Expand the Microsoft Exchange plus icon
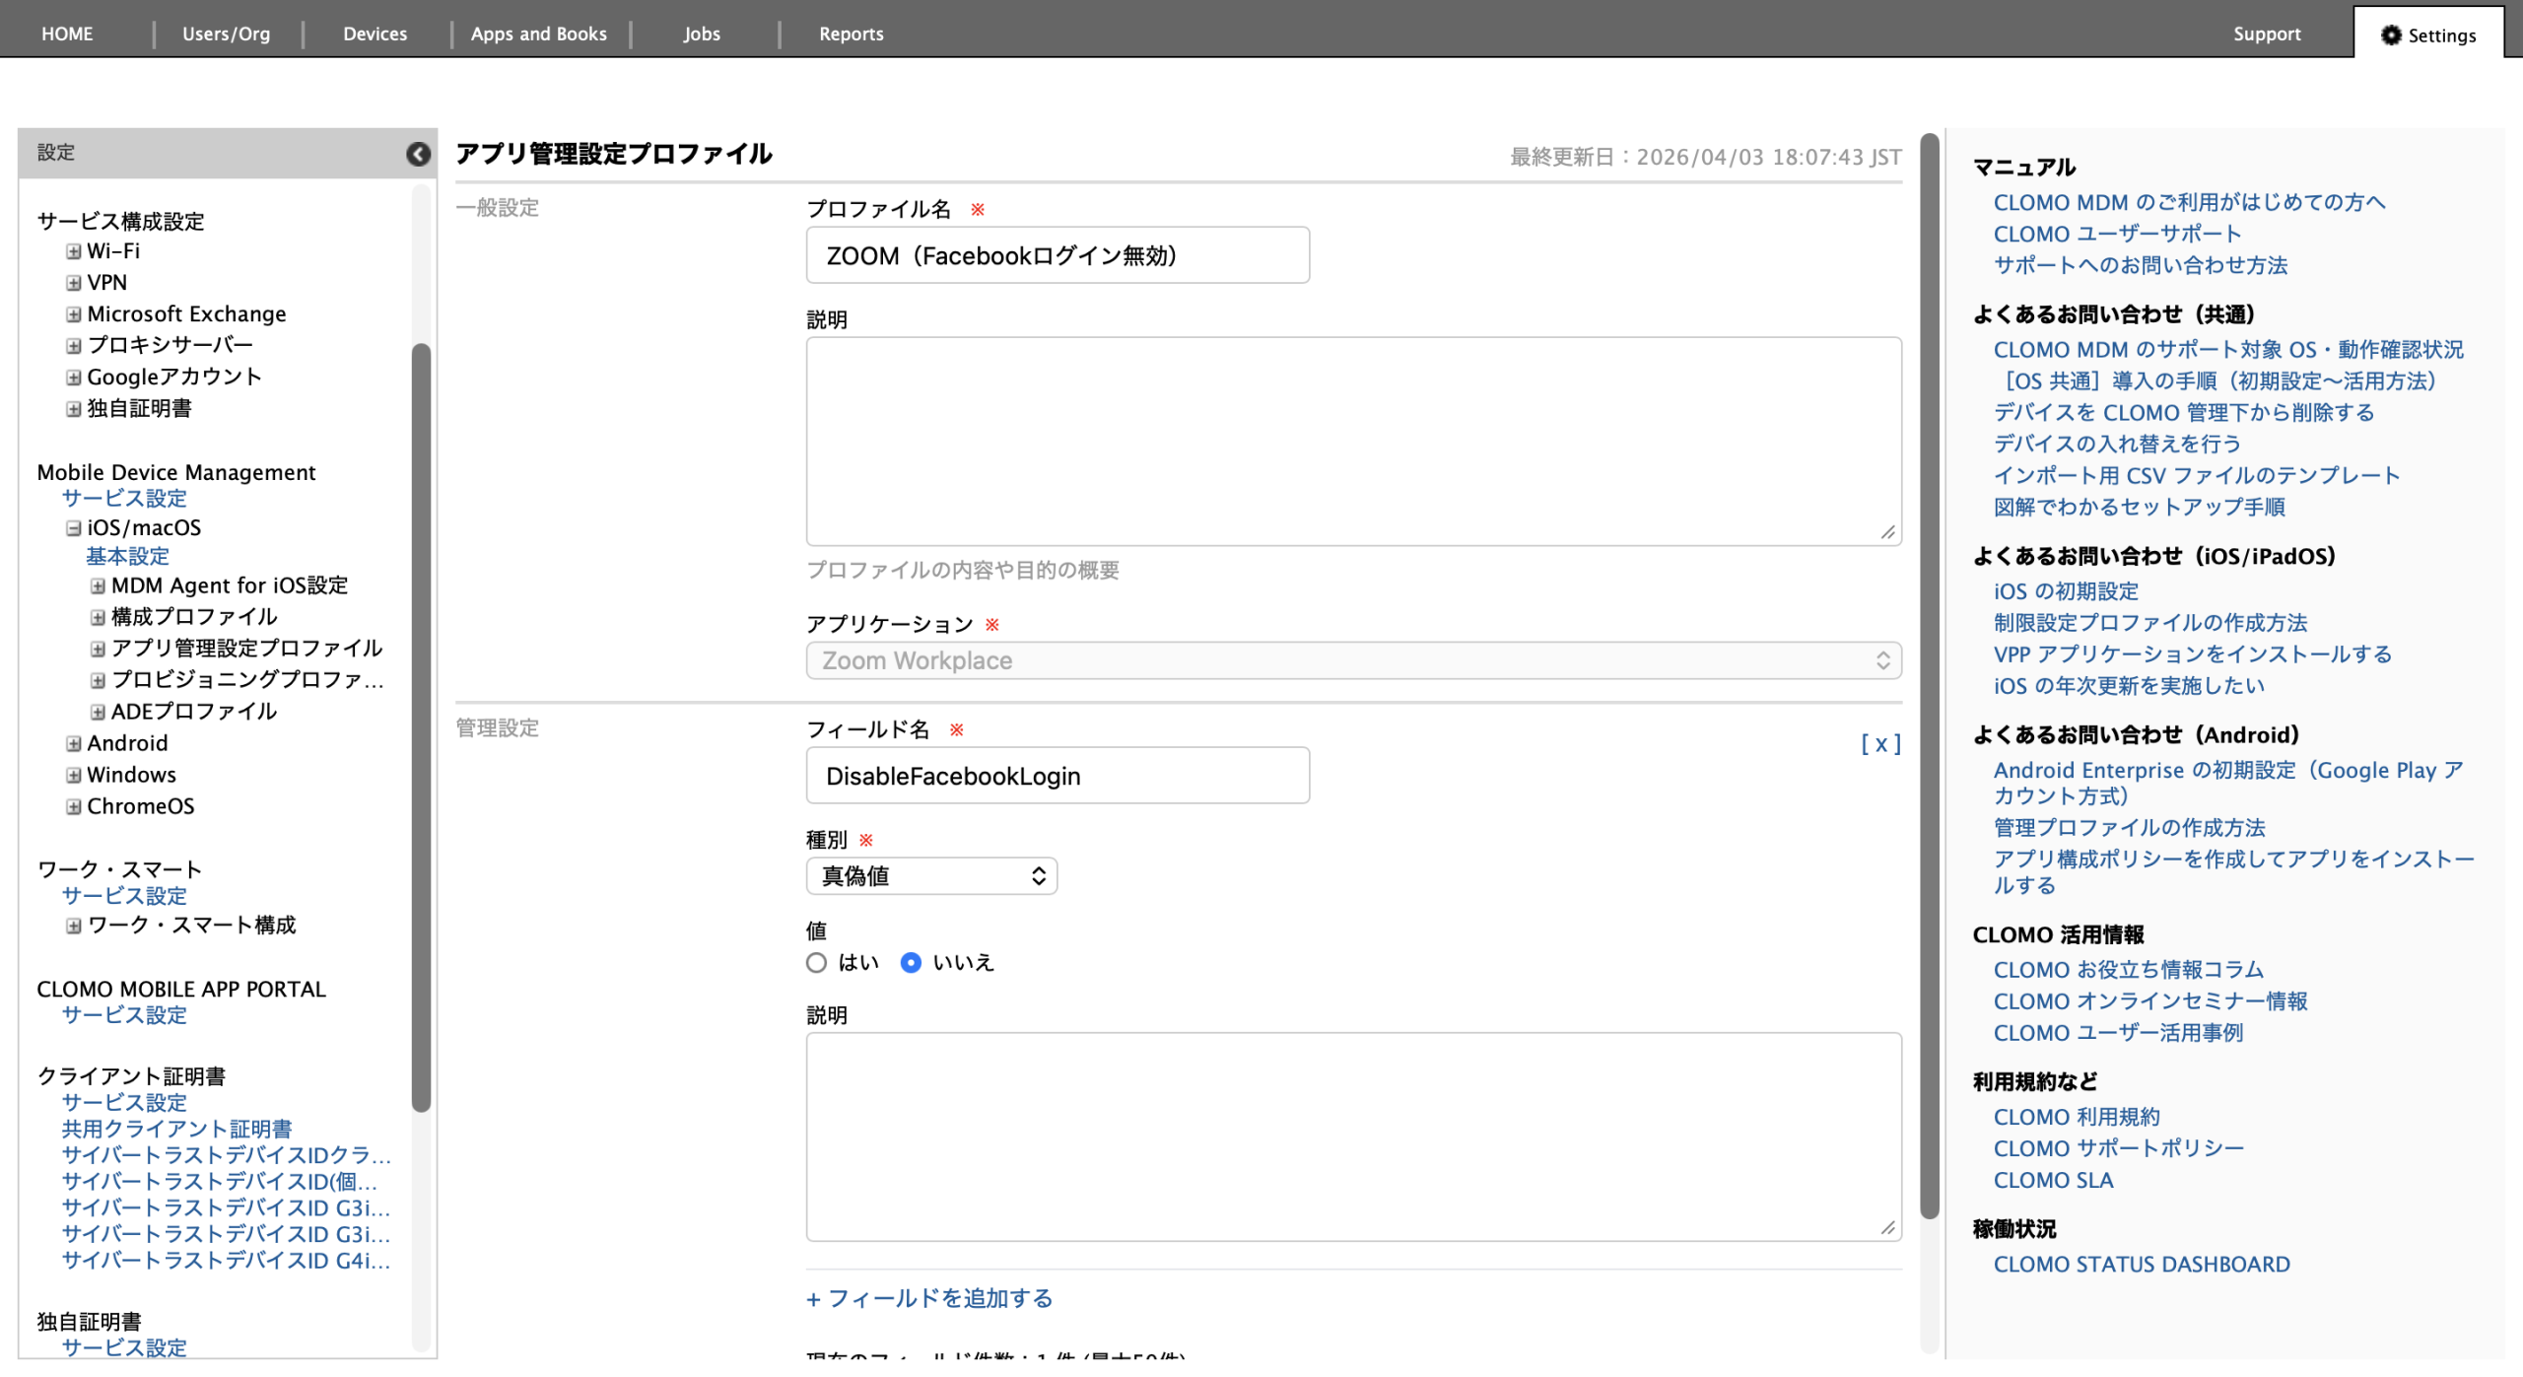This screenshot has width=2523, height=1377. click(x=74, y=314)
